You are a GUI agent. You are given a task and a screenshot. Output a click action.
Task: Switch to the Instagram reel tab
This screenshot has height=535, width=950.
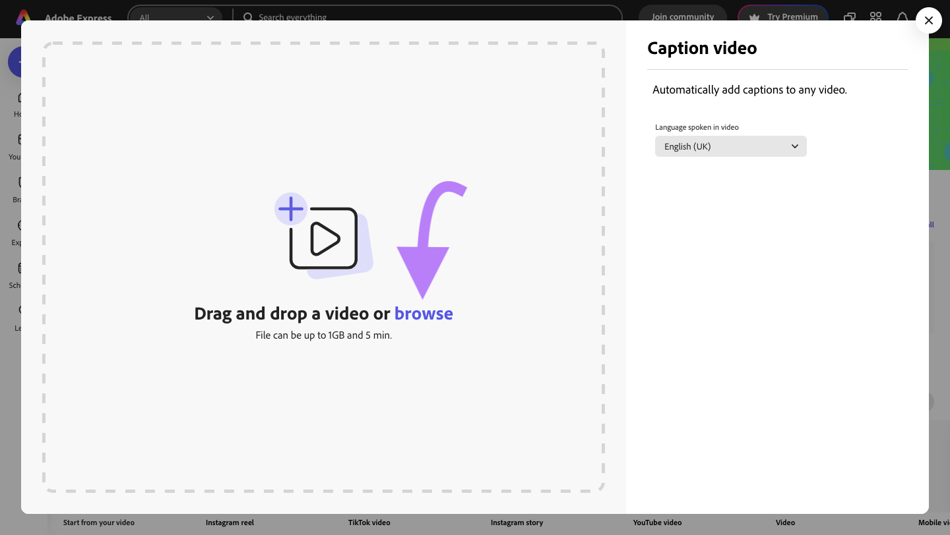click(230, 522)
